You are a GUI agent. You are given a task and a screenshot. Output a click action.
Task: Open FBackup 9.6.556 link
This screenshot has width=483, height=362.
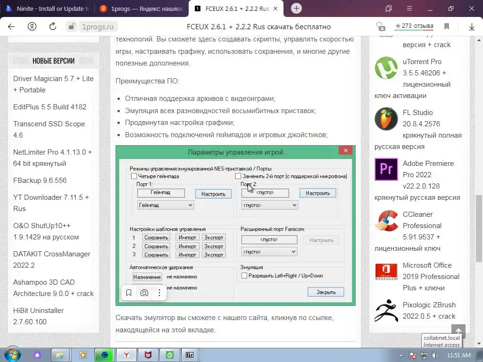pyautogui.click(x=40, y=181)
